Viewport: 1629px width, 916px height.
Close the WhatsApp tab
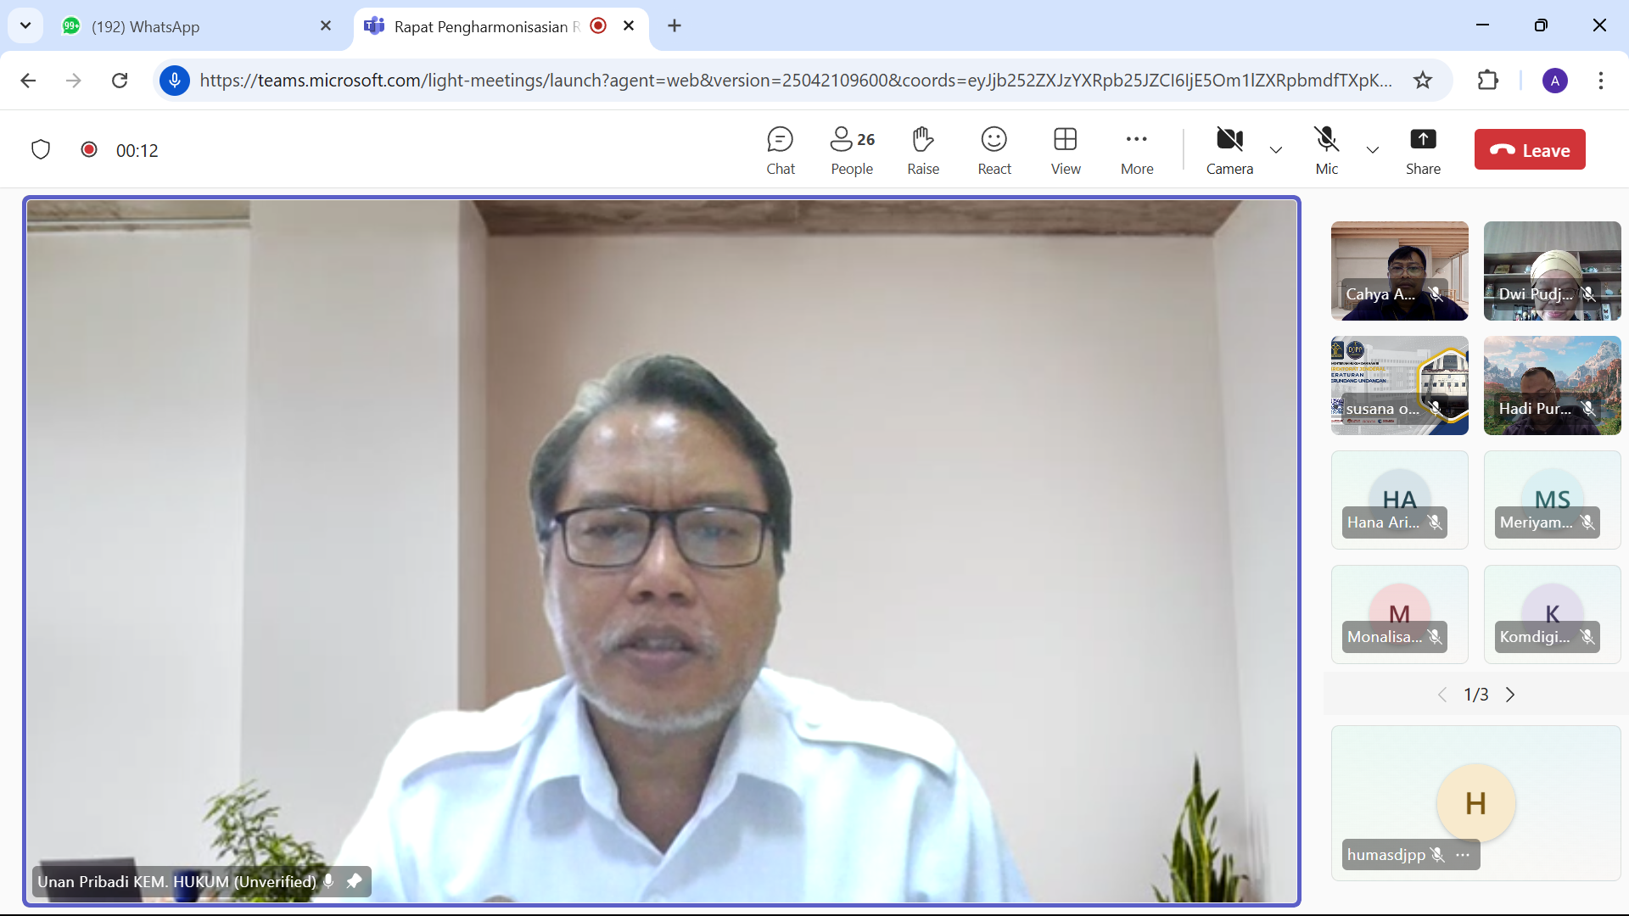coord(326,26)
